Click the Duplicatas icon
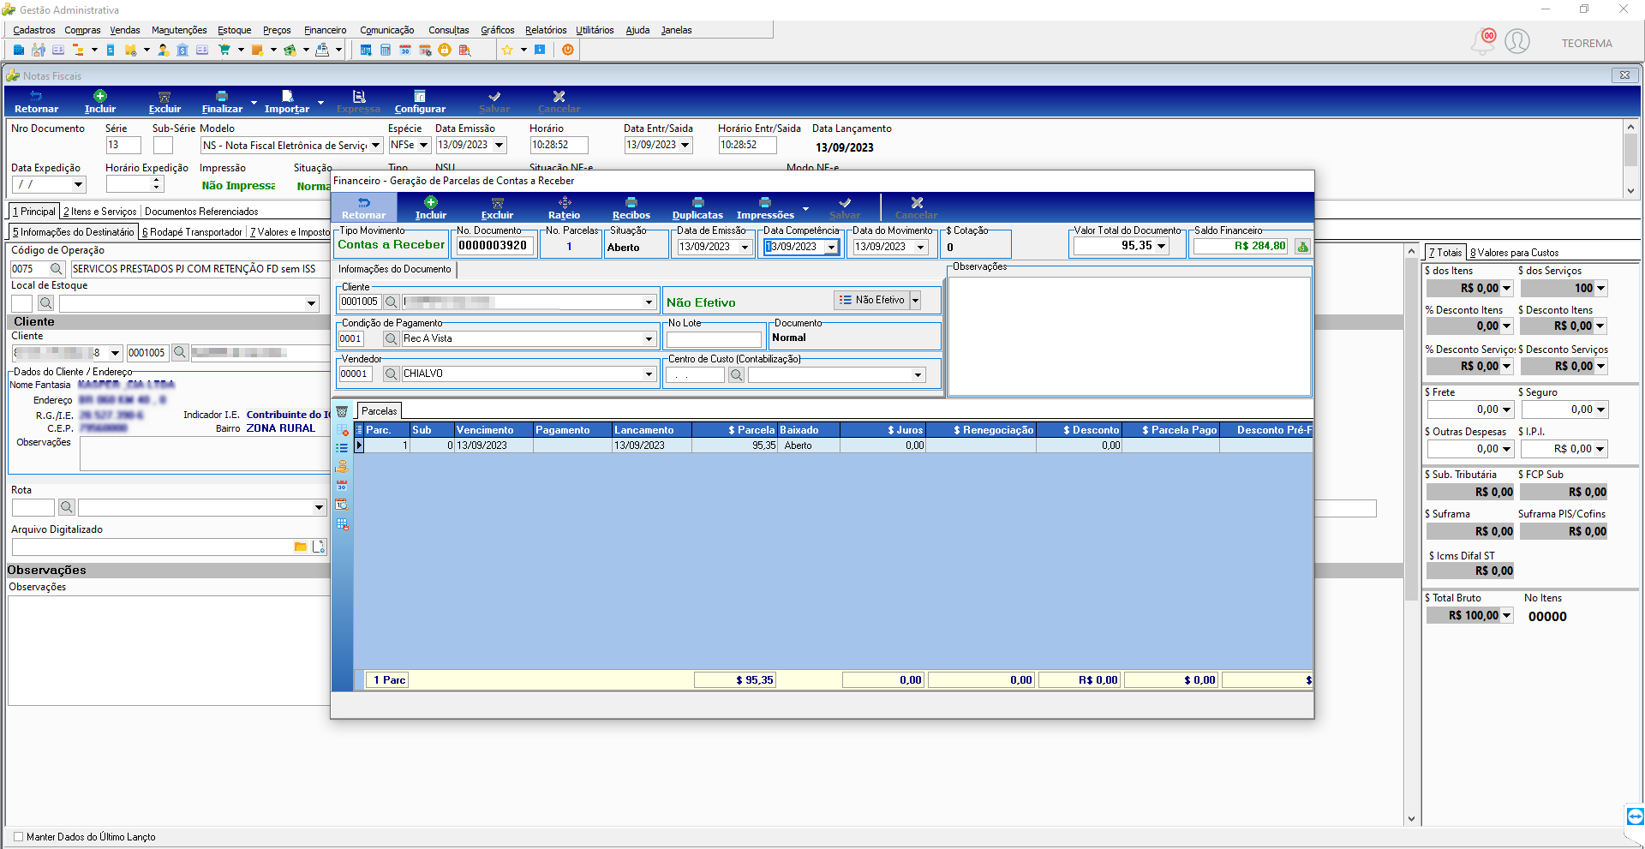The width and height of the screenshot is (1645, 849). pyautogui.click(x=697, y=203)
